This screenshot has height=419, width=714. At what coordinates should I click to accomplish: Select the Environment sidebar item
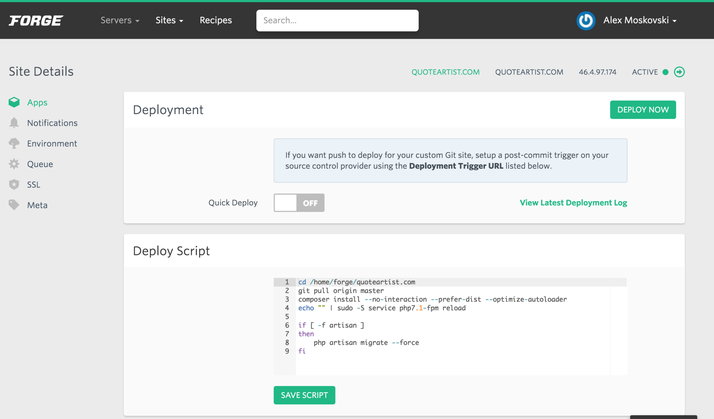(52, 144)
